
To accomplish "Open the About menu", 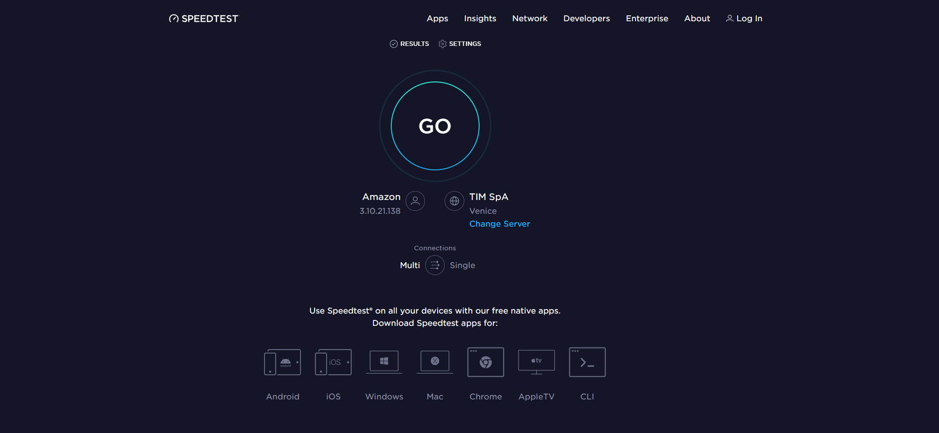I will pos(697,18).
